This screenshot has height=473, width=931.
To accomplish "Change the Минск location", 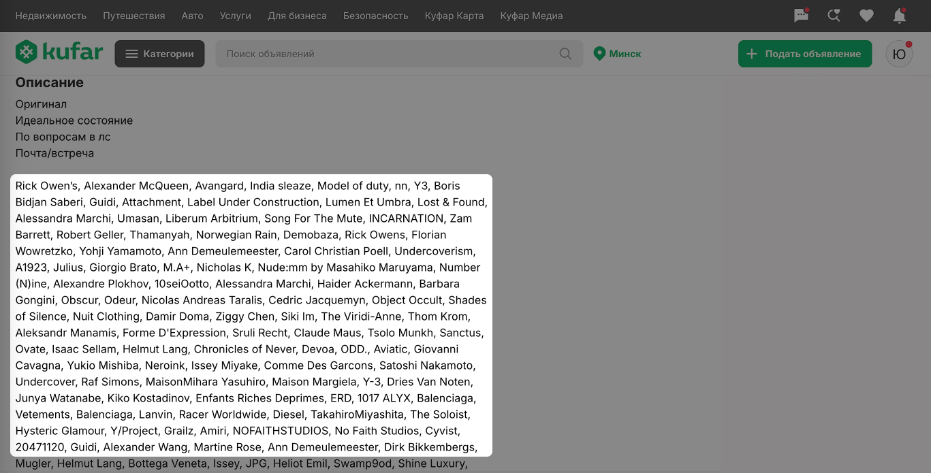I will coord(617,54).
